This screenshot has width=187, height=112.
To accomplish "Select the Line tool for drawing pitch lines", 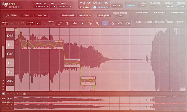I will pyautogui.click(x=60, y=23).
